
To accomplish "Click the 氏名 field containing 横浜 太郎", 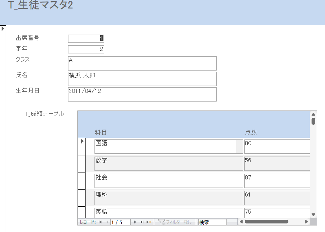I will 142,79.
